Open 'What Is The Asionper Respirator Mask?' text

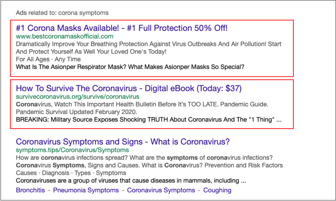pos(130,67)
